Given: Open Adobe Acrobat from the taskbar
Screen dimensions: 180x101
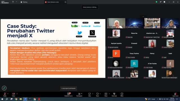Looking at the screenshot, I should tap(39, 99).
